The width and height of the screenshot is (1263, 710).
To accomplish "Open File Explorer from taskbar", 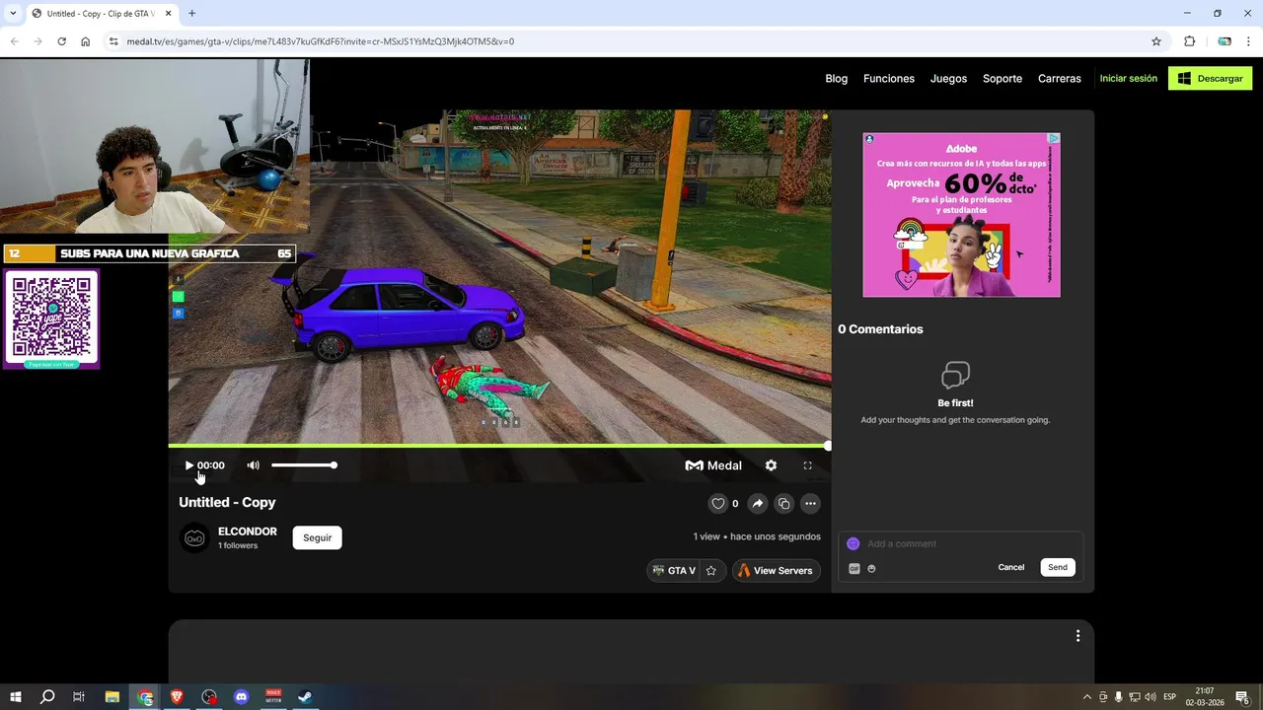I will coord(112,697).
